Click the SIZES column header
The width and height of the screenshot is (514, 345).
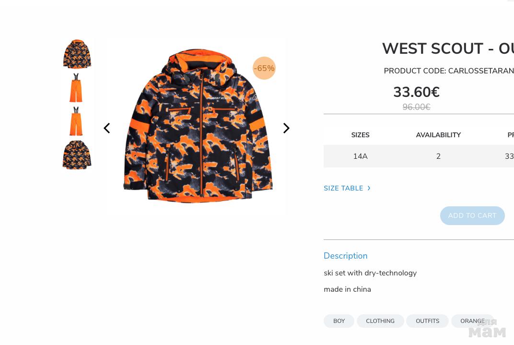coord(360,135)
